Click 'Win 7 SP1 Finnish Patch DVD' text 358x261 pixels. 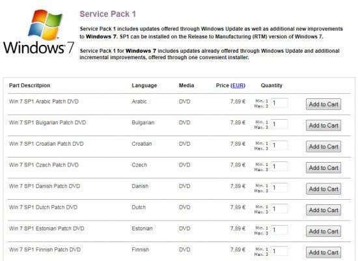(x=45, y=249)
